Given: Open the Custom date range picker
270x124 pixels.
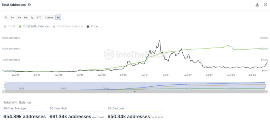Looking at the screenshot, I should [x=49, y=17].
